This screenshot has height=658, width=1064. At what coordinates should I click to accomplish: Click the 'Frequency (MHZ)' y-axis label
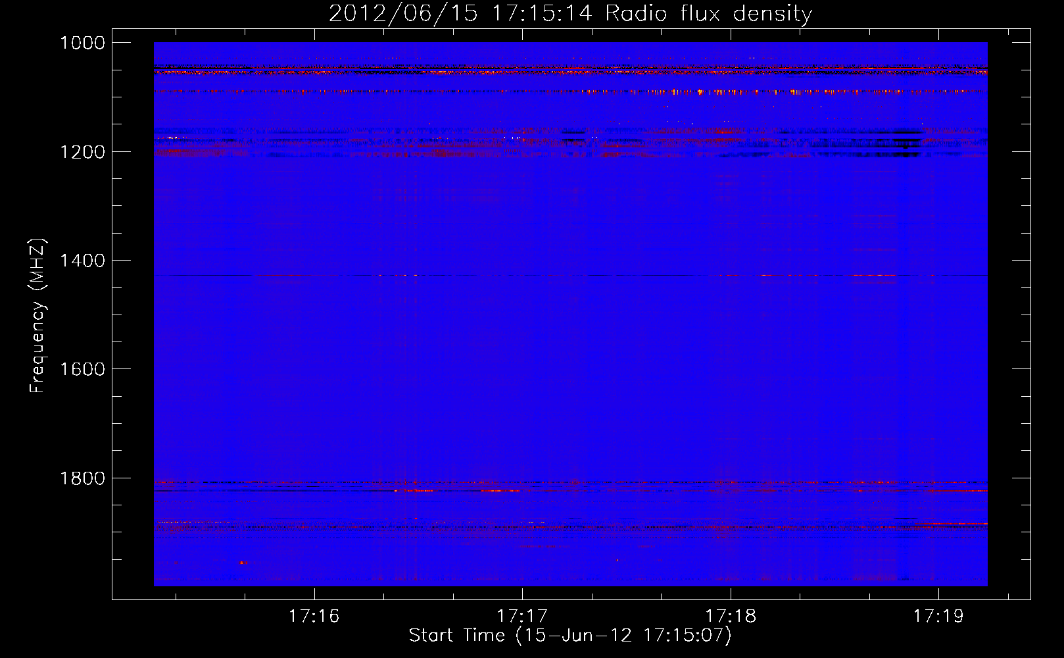(x=37, y=316)
